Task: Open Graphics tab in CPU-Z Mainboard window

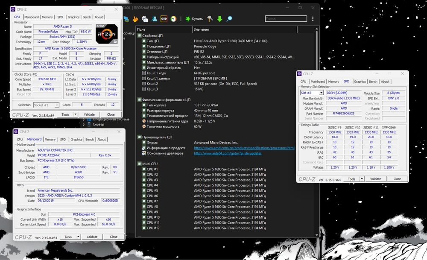Action: (x=76, y=140)
